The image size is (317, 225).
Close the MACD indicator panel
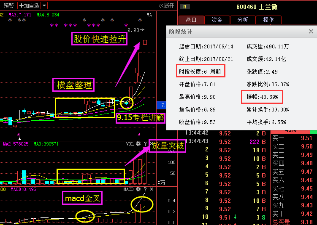coord(152,190)
